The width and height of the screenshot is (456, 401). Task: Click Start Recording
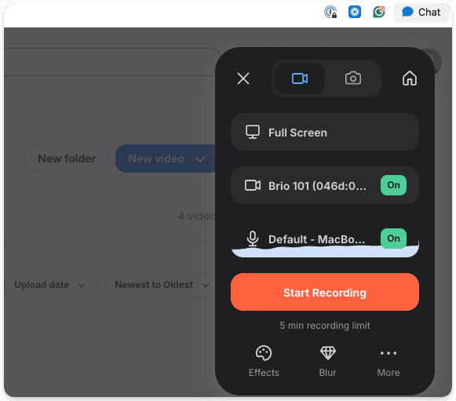click(325, 292)
